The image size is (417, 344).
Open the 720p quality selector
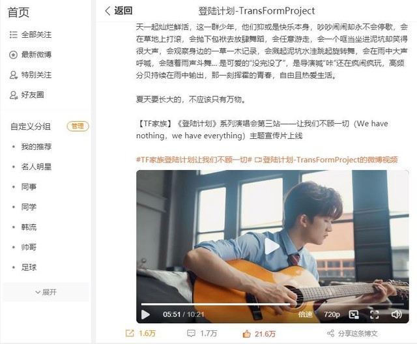coord(332,315)
